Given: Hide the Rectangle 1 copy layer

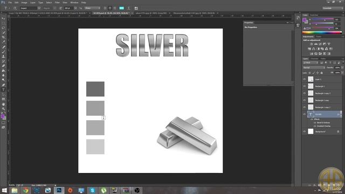Looking at the screenshot, I should 305,100.
